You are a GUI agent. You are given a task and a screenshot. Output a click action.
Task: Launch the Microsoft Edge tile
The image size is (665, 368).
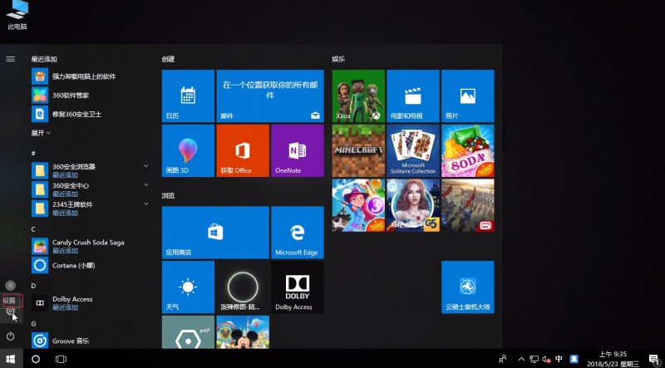[298, 233]
